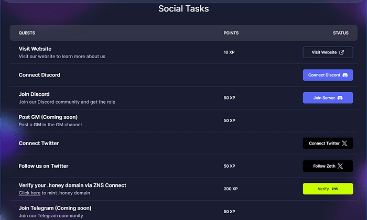
Task: Click external link icon on Visit Website
Action: coord(342,52)
